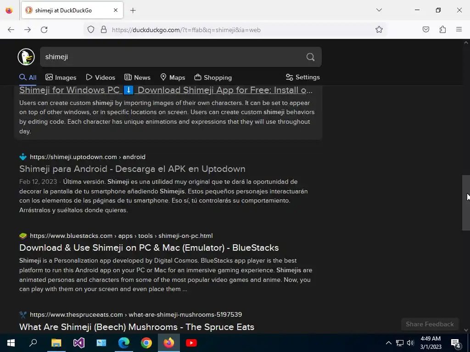Image resolution: width=470 pixels, height=352 pixels.
Task: Click the www.bluestacks.com URL breadcrumb
Action: pos(121,236)
